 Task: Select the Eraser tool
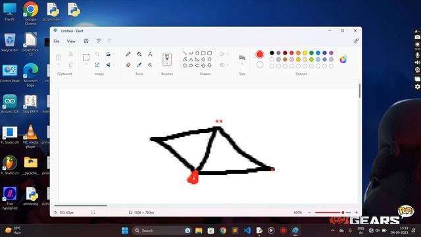[128, 65]
